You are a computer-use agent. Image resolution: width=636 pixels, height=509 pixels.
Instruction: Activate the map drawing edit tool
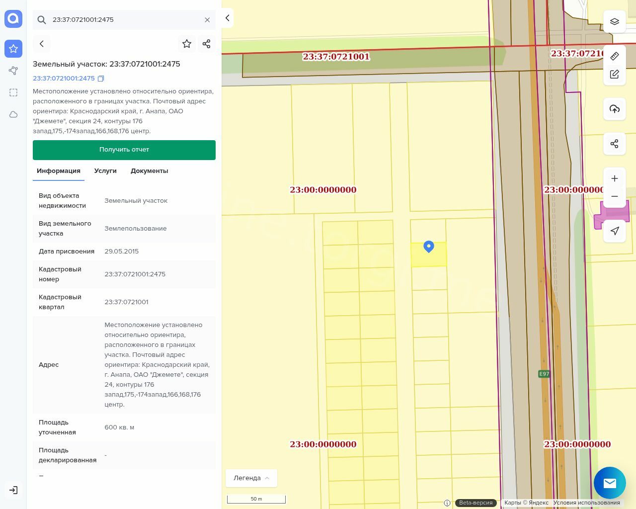[x=614, y=74]
